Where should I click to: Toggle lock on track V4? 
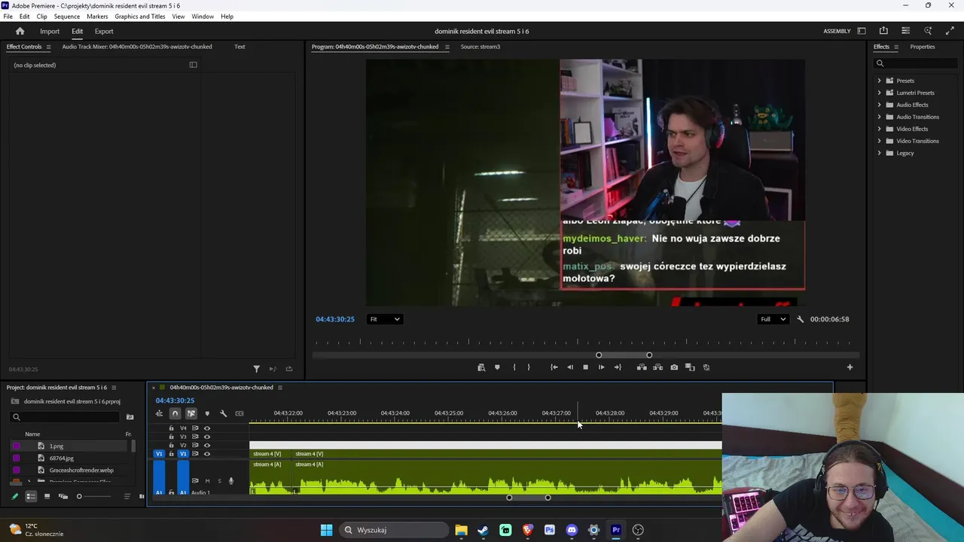click(x=171, y=428)
